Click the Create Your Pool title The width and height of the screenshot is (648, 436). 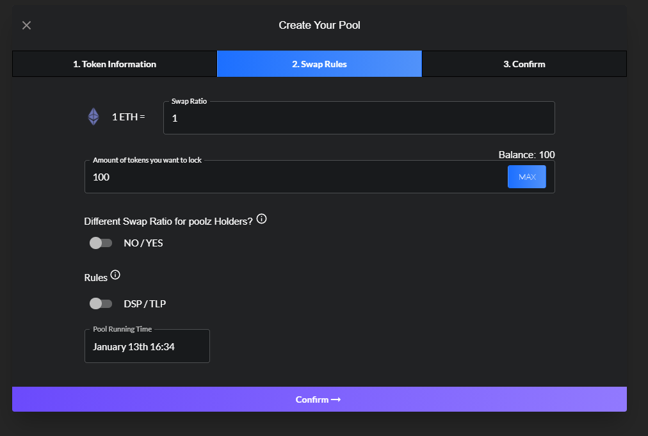pos(319,25)
